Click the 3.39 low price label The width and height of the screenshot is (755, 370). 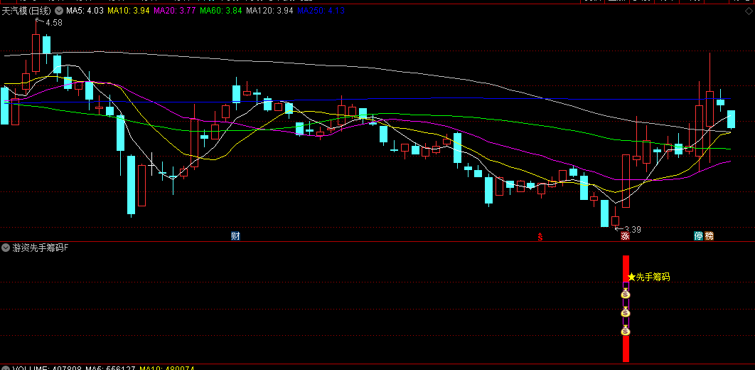[x=633, y=230]
